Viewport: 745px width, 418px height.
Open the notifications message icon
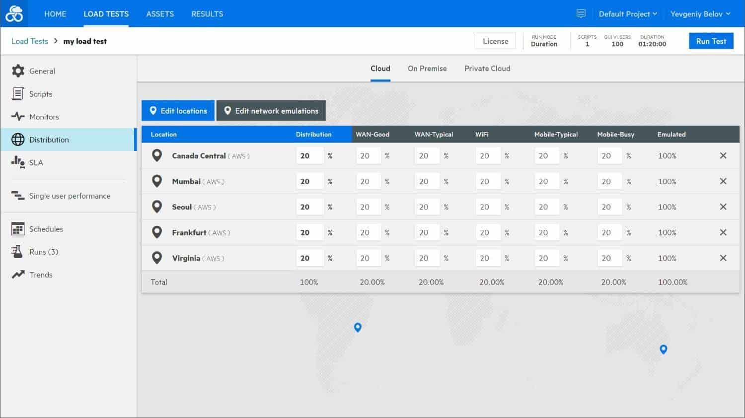click(x=581, y=13)
